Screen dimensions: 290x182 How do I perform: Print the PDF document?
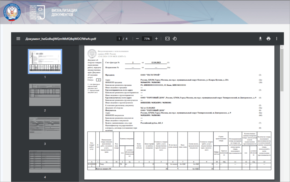coord(268,39)
